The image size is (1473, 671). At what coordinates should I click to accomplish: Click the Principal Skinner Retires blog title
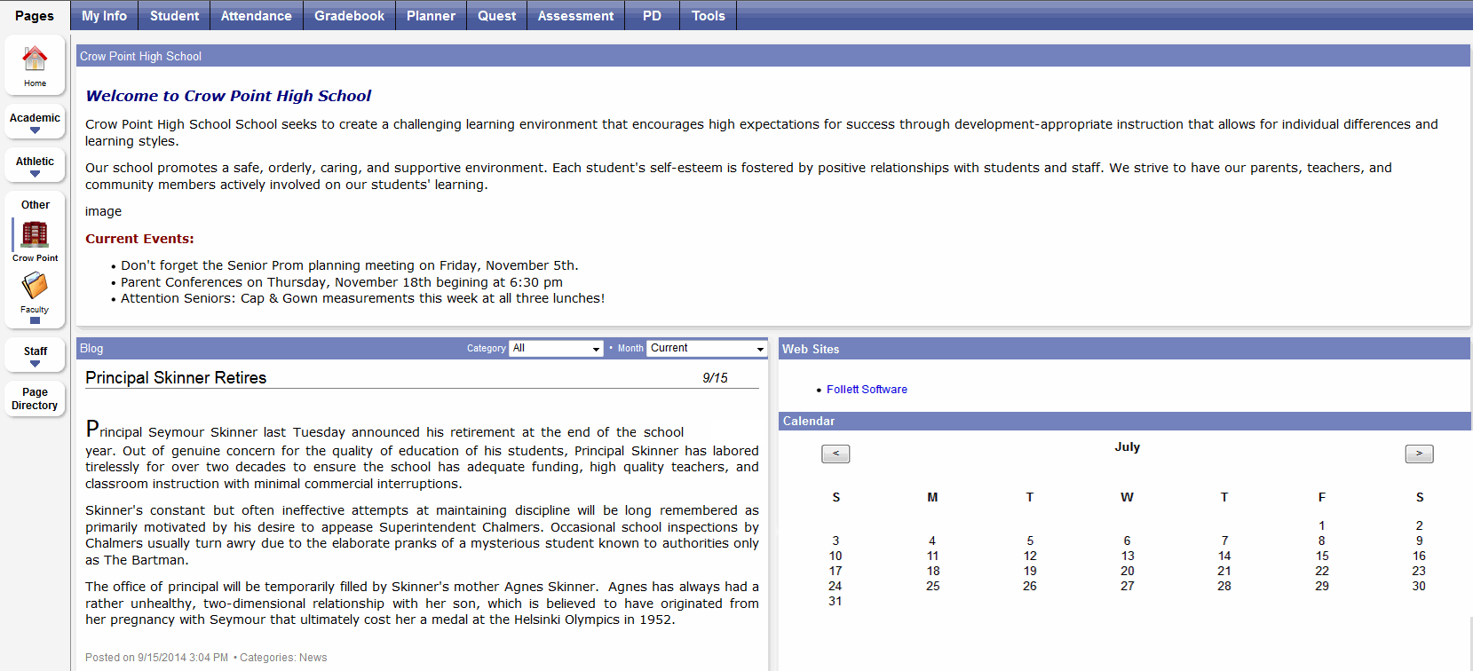coord(176,378)
